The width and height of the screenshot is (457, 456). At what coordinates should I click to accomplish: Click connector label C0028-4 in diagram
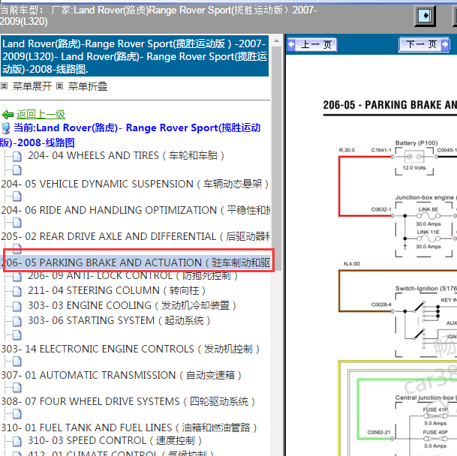381,304
